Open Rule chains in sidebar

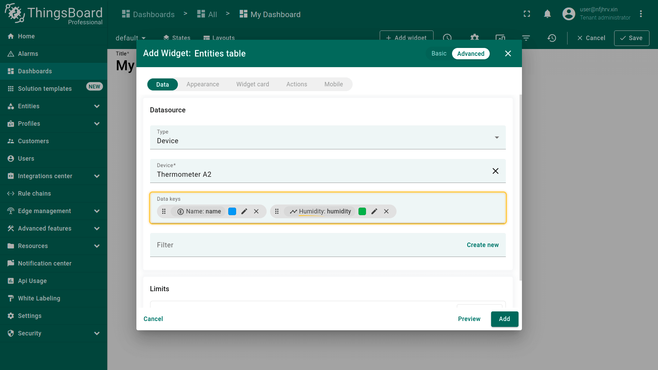(34, 194)
